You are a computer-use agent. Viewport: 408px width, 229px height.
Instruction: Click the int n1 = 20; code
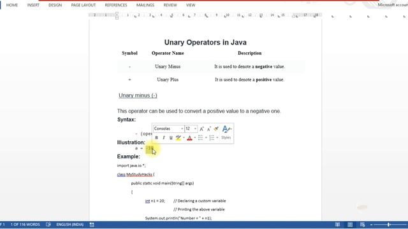tap(155, 201)
